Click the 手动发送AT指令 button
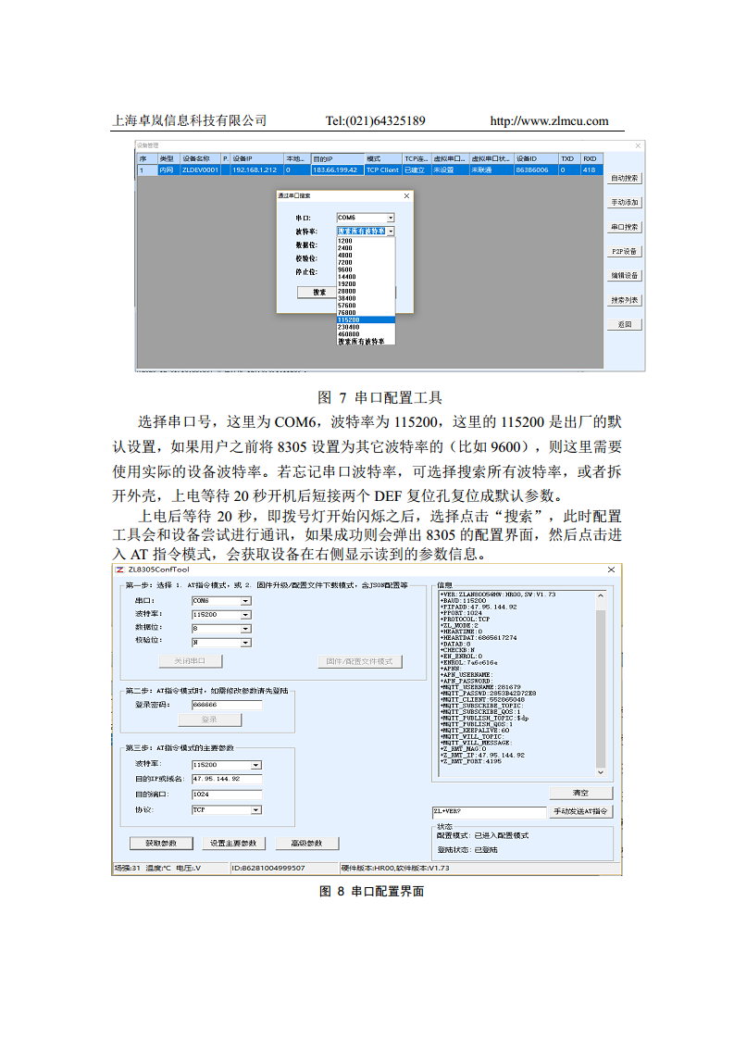The width and height of the screenshot is (734, 1039). pyautogui.click(x=581, y=812)
